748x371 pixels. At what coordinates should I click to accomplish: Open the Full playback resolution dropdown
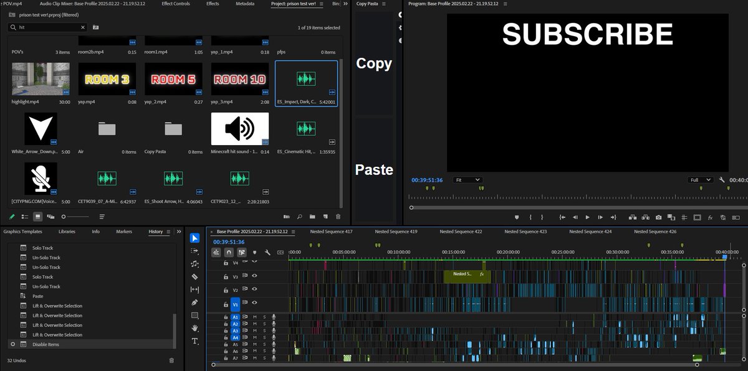[701, 180]
